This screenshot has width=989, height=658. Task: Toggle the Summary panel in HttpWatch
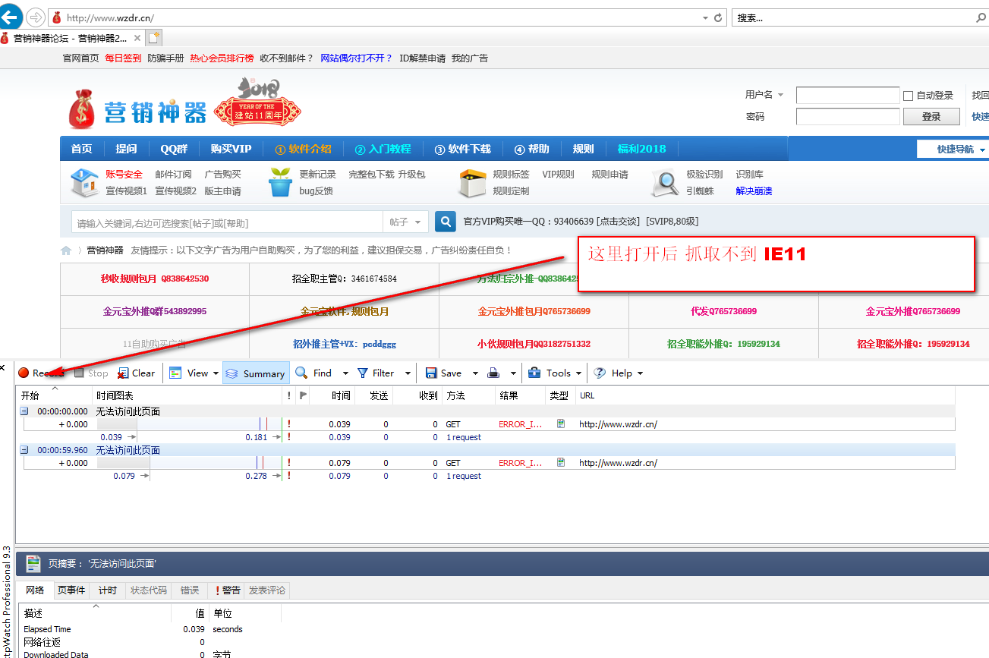coord(256,373)
